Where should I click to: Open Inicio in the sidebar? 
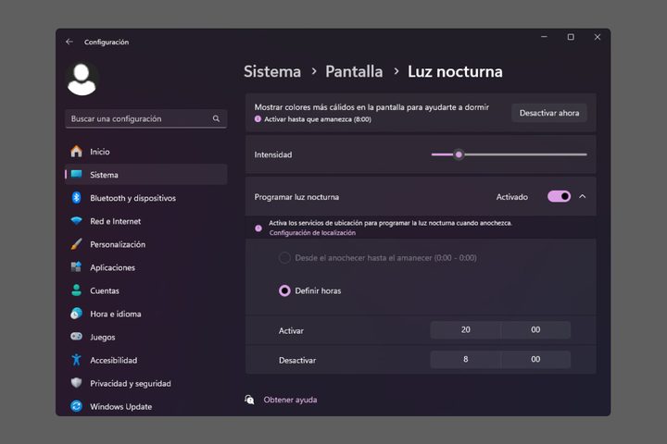click(x=146, y=152)
